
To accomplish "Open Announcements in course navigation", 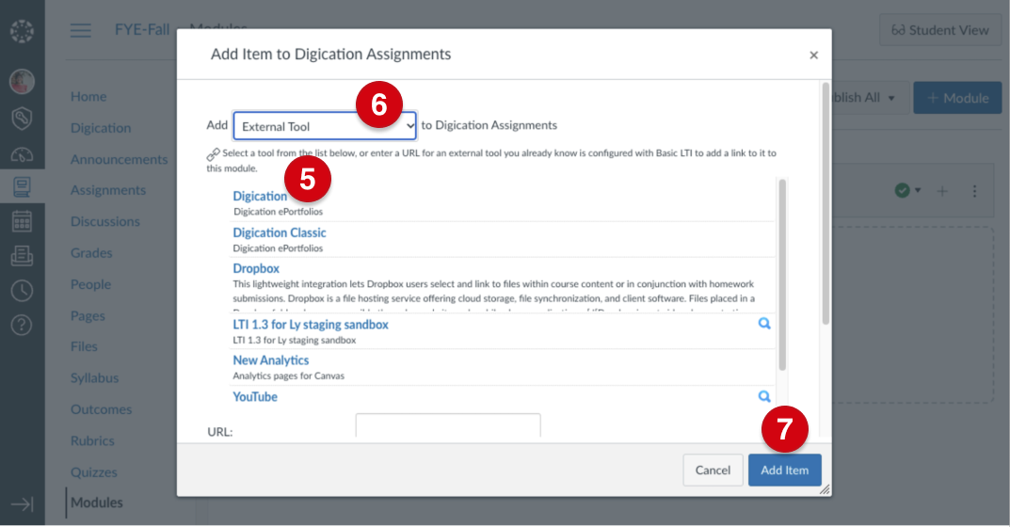I will point(120,159).
